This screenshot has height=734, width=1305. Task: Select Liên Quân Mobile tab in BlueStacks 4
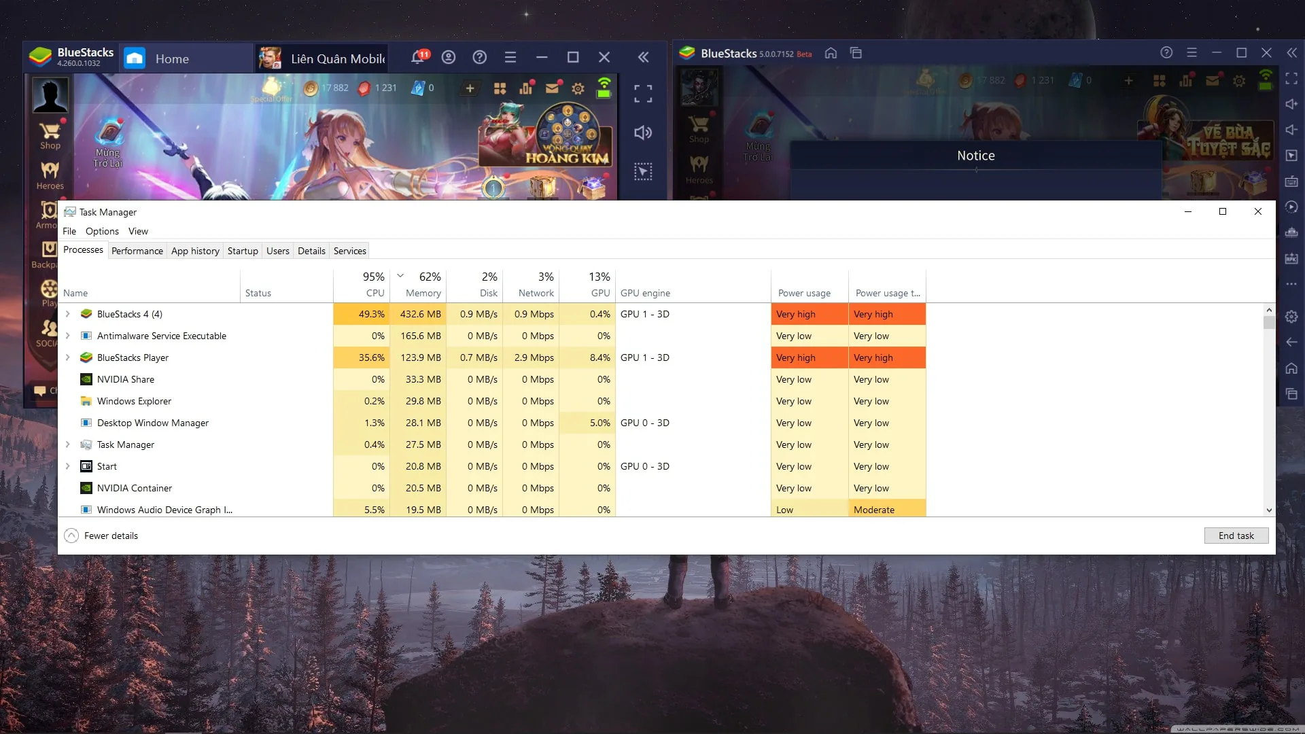coord(323,58)
